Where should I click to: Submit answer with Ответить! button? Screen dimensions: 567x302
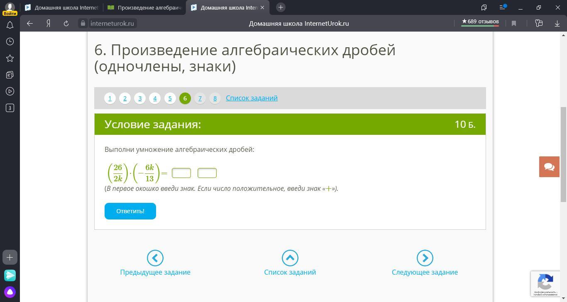130,211
